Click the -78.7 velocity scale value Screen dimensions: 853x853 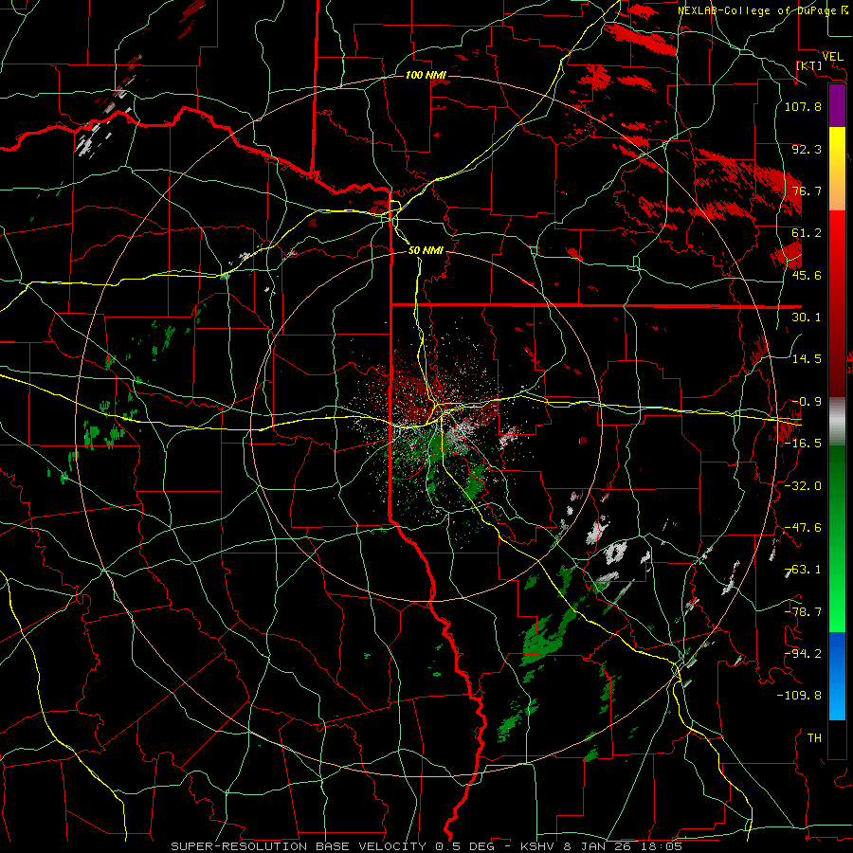coord(803,612)
